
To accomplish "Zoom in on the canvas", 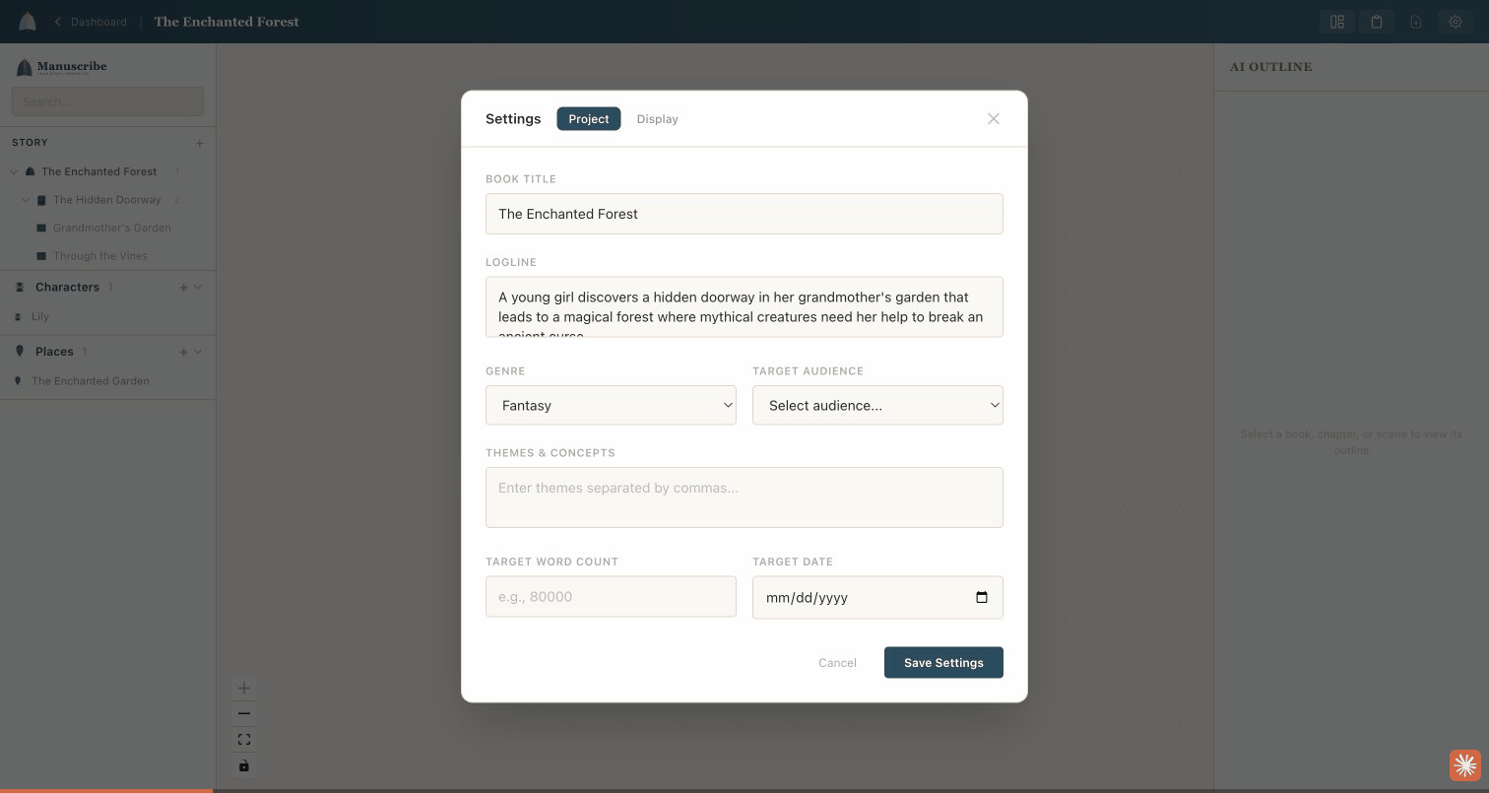I will 243,688.
